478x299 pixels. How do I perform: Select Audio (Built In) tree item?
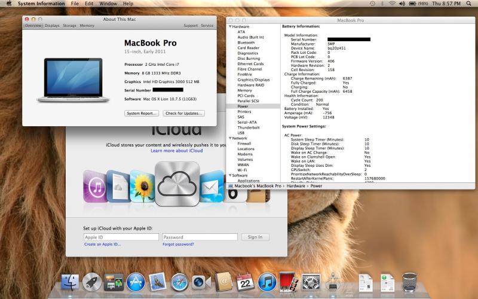click(250, 37)
